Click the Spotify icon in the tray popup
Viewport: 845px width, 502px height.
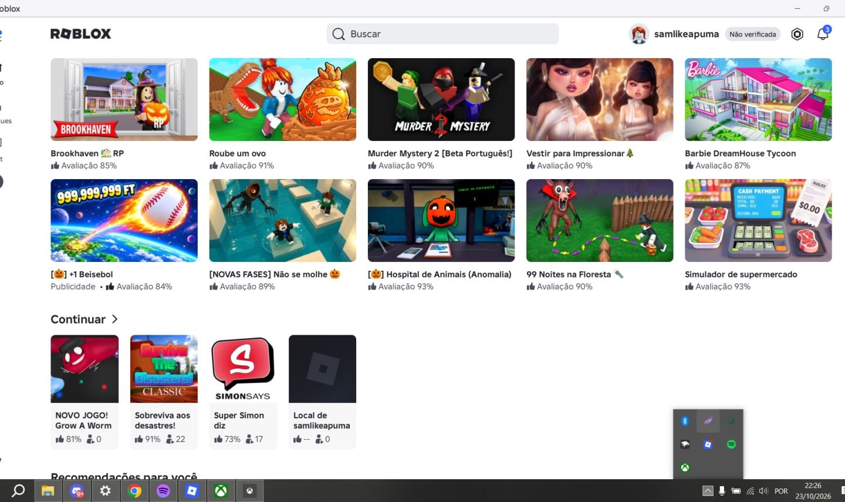(731, 444)
